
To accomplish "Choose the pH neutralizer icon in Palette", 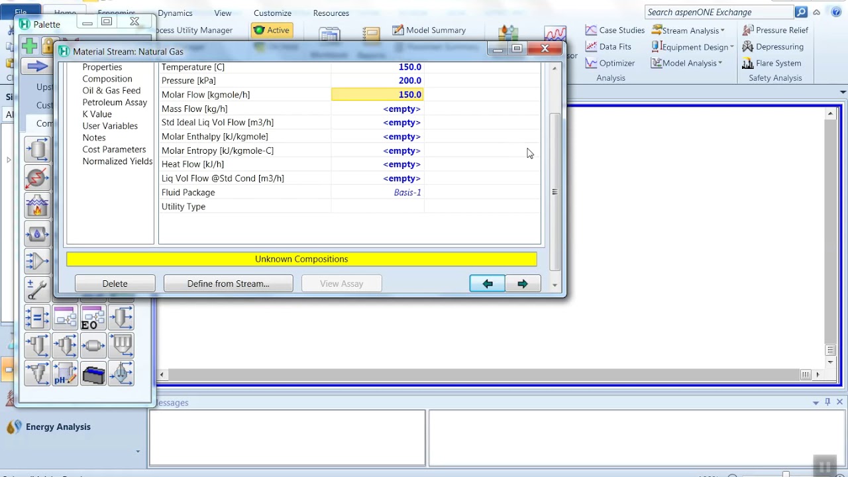I will pyautogui.click(x=65, y=373).
